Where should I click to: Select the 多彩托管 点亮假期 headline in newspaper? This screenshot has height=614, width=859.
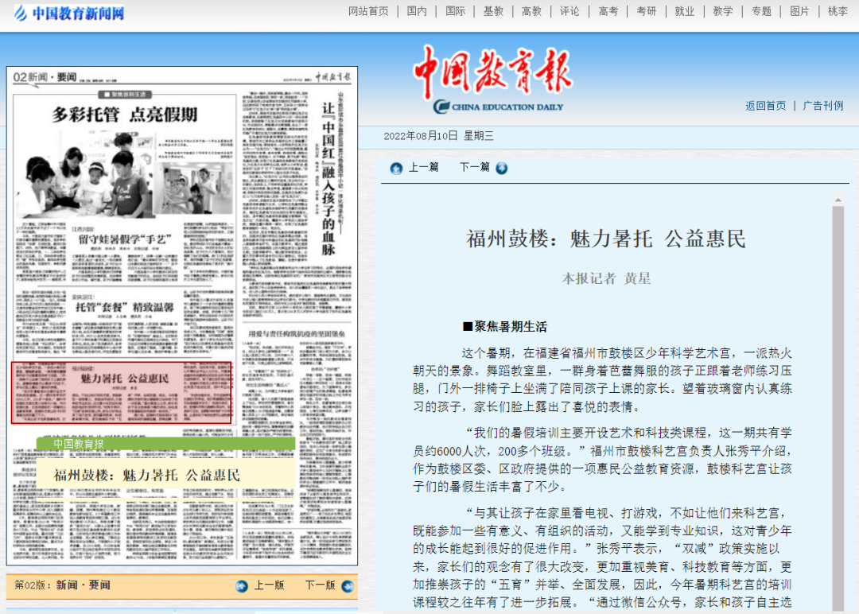coord(125,115)
